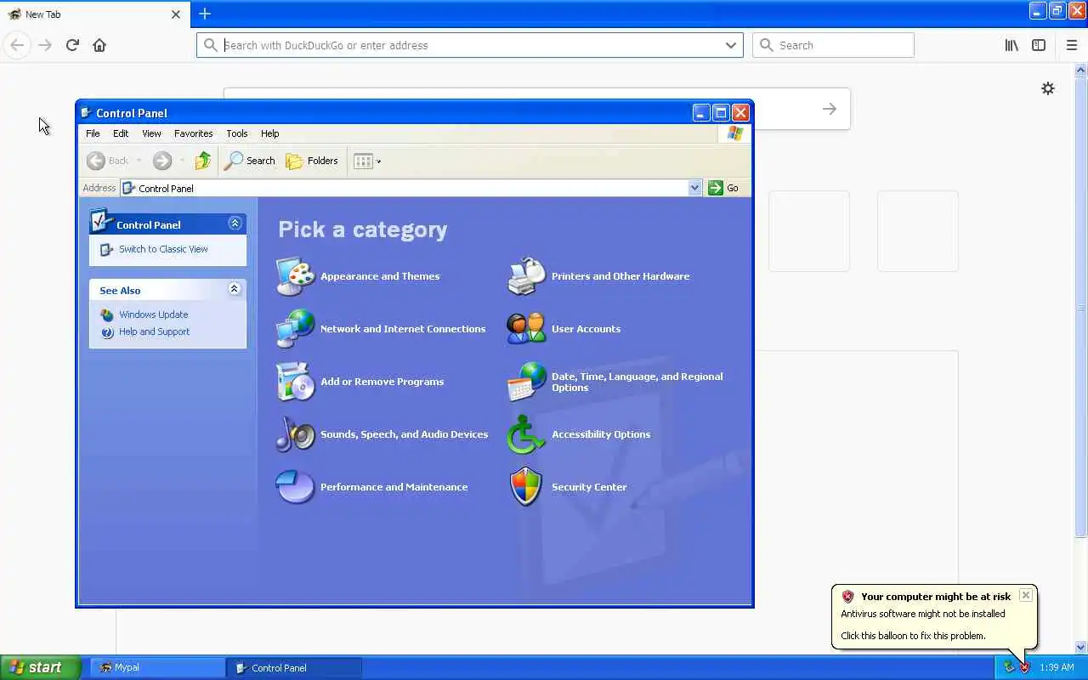This screenshot has height=680, width=1088.
Task: Click the browser back arrow
Action: (17, 45)
